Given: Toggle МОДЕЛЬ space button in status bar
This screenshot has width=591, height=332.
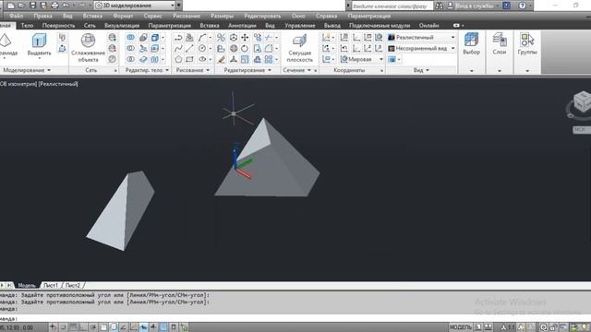Looking at the screenshot, I should point(461,327).
